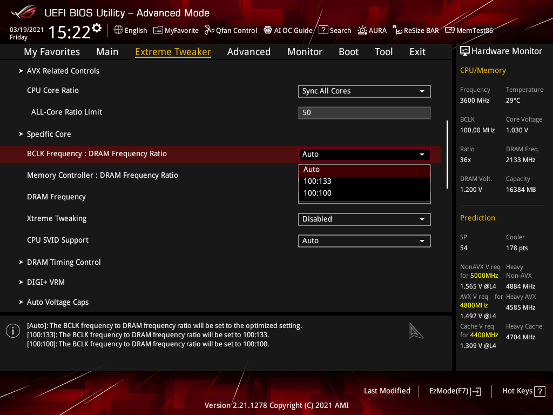Open the Advanced tab

click(249, 52)
